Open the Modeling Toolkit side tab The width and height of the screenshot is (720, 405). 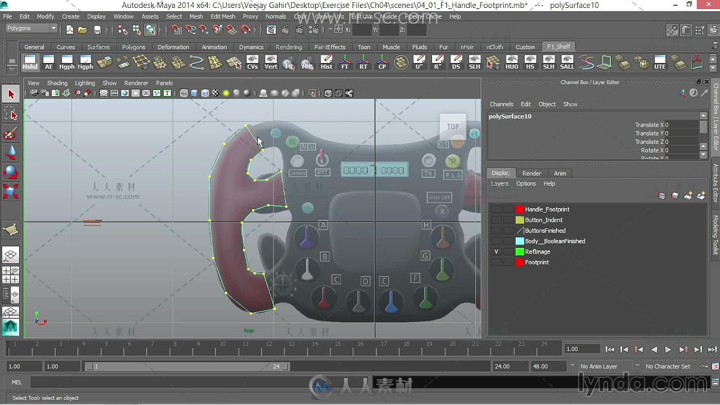[715, 235]
